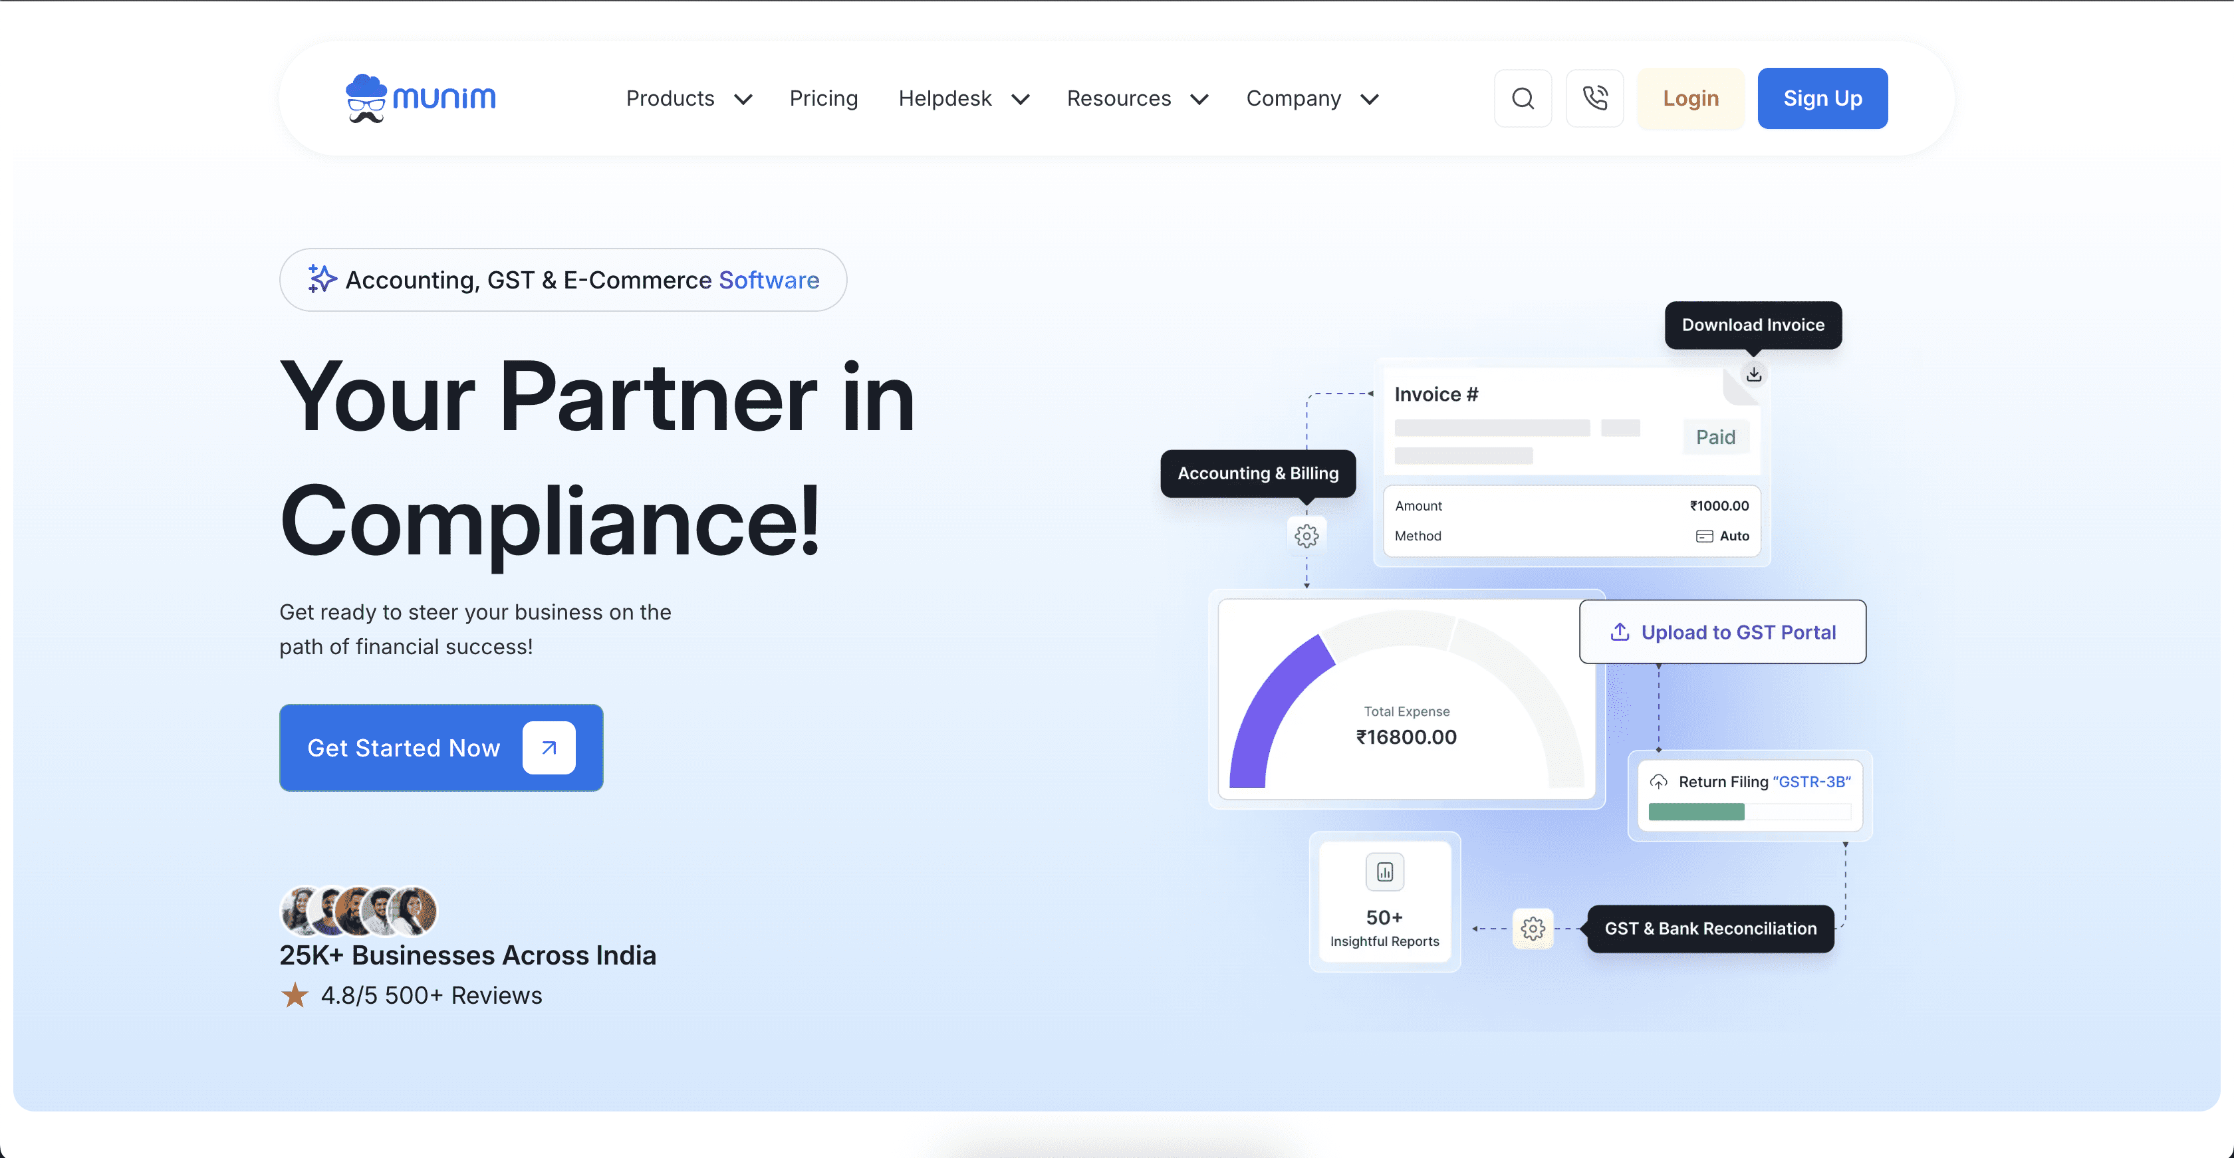
Task: Expand the Products dropdown chevron
Action: (743, 100)
